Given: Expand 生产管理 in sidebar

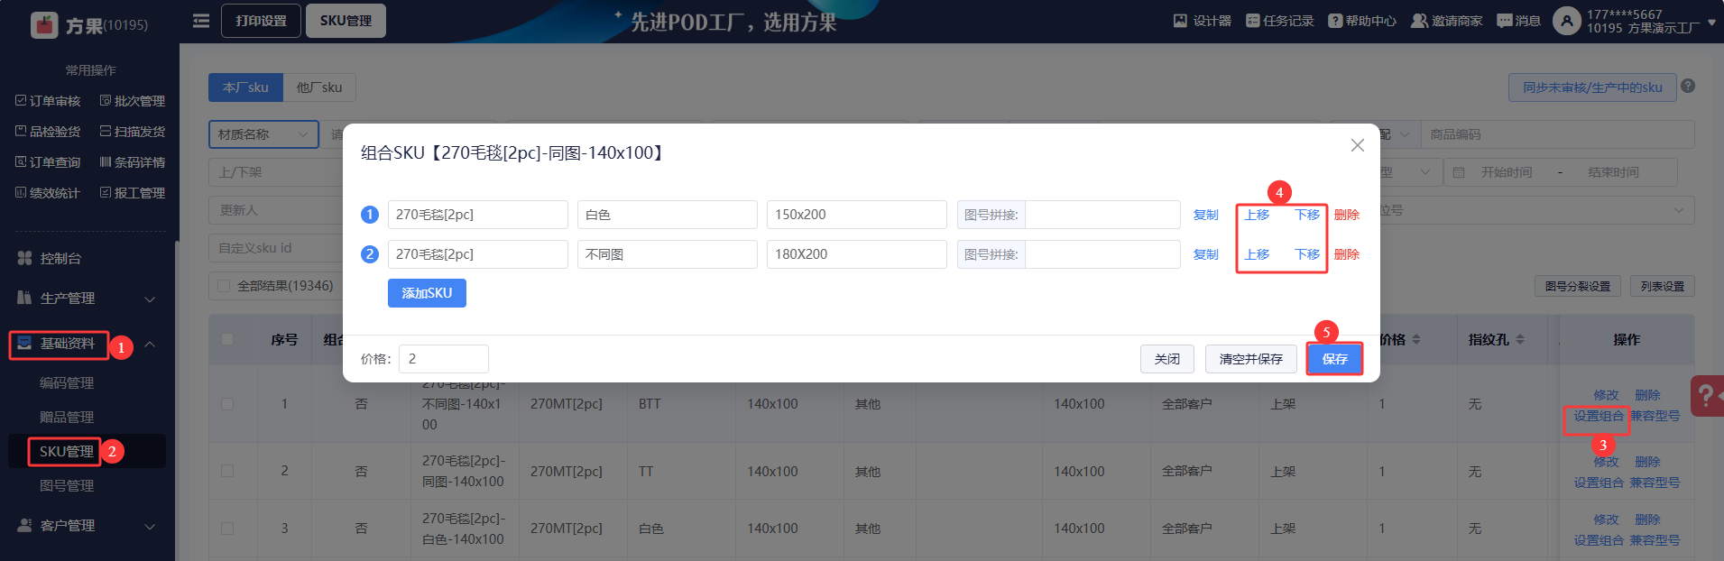Looking at the screenshot, I should [x=86, y=298].
